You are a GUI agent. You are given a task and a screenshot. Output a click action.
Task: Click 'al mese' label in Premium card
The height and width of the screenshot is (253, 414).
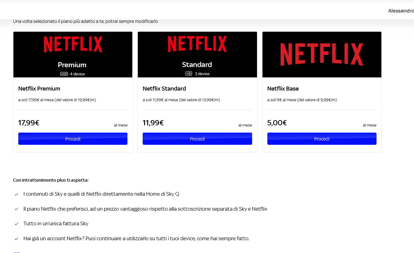click(121, 125)
